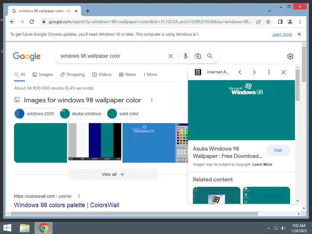Image resolution: width=312 pixels, height=234 pixels.
Task: Click the preview panel scrollbar thumb
Action: [297, 85]
